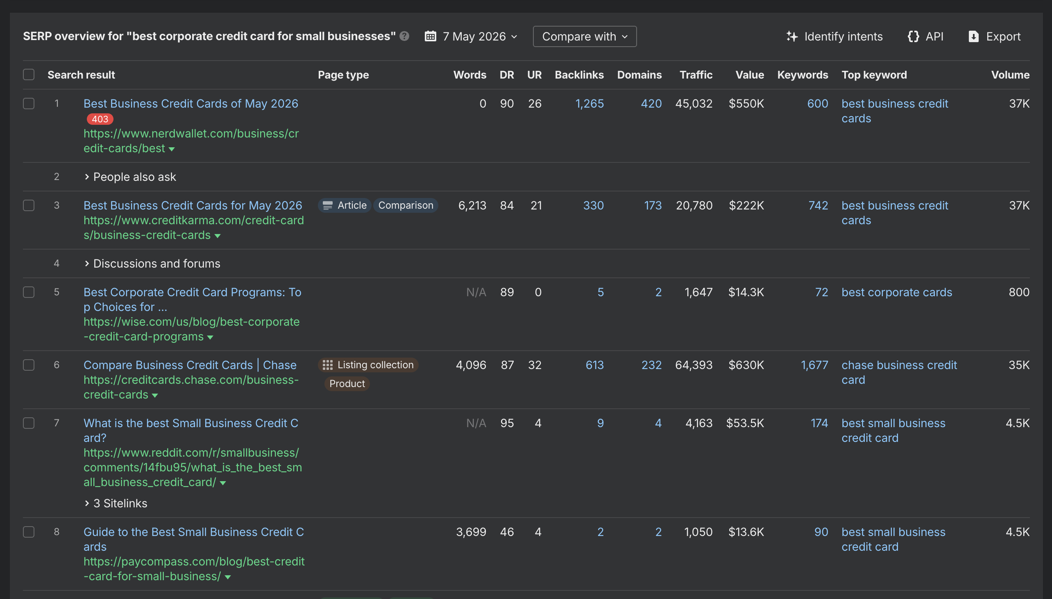Check the box for NerdWallet result row 1
This screenshot has width=1052, height=599.
pos(28,103)
